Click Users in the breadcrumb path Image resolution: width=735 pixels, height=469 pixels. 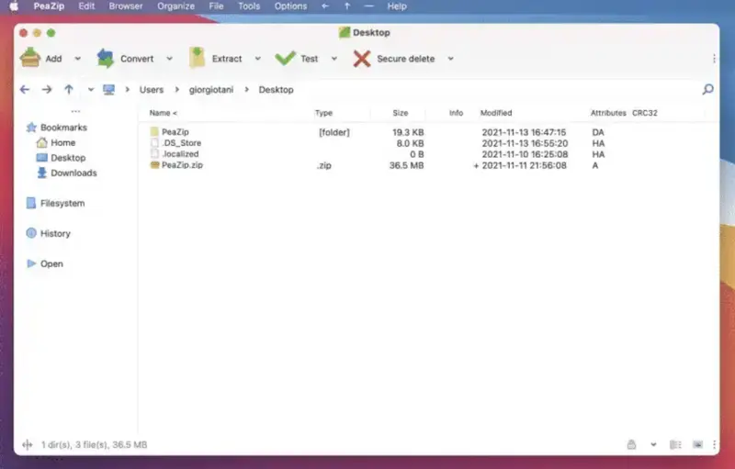coord(152,89)
